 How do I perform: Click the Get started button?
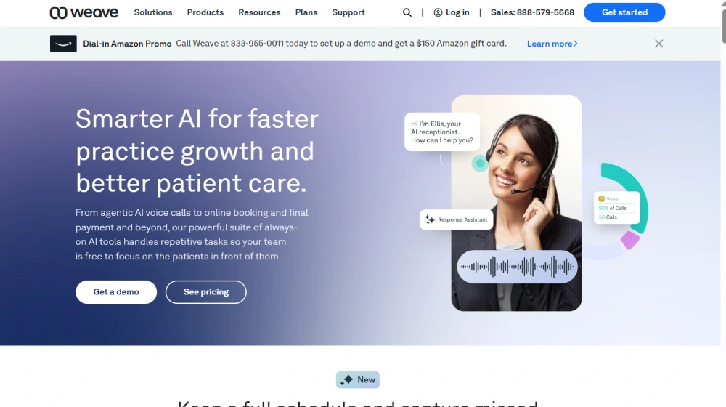point(624,12)
